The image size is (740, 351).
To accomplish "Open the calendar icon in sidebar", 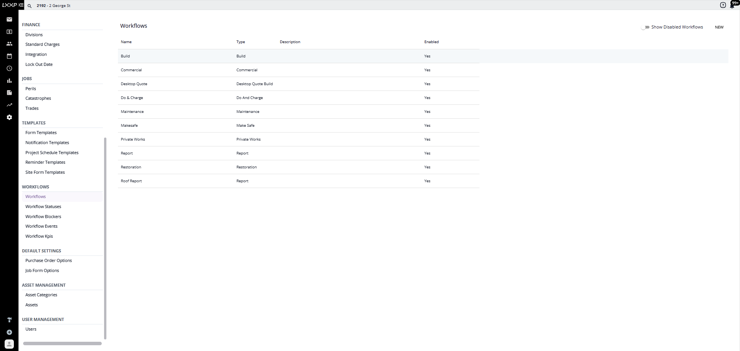I will tap(9, 56).
